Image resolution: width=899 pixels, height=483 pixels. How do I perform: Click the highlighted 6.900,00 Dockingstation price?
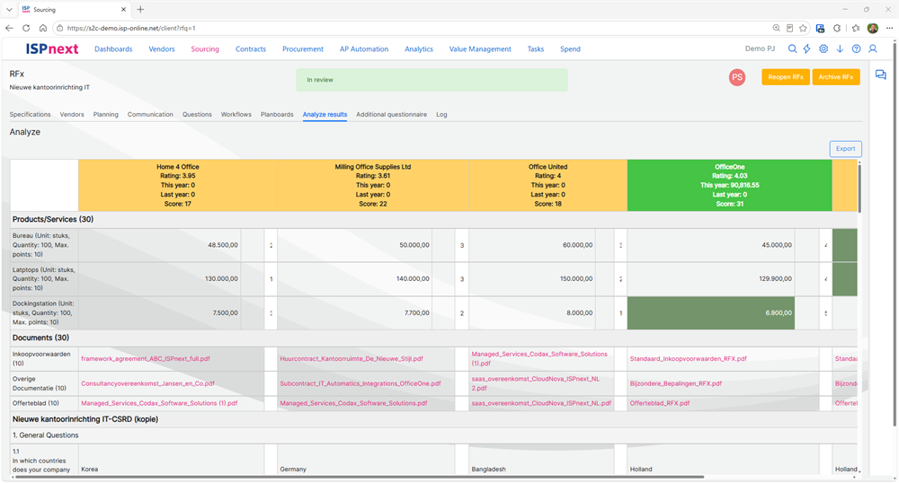[x=711, y=313]
